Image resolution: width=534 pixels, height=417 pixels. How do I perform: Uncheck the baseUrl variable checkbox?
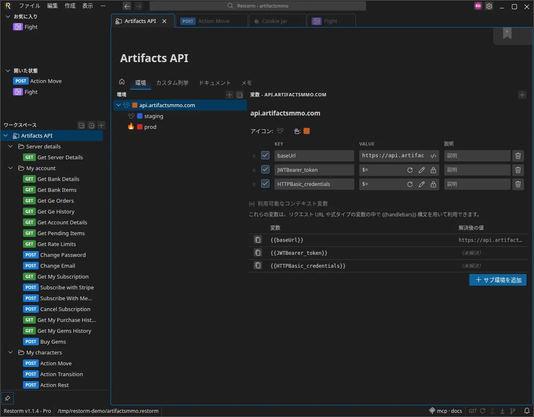(265, 155)
